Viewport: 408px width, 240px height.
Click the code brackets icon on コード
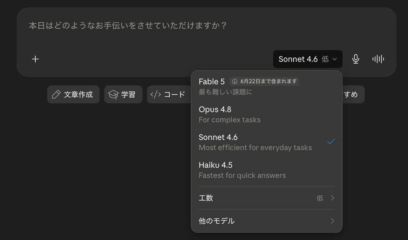tap(155, 95)
